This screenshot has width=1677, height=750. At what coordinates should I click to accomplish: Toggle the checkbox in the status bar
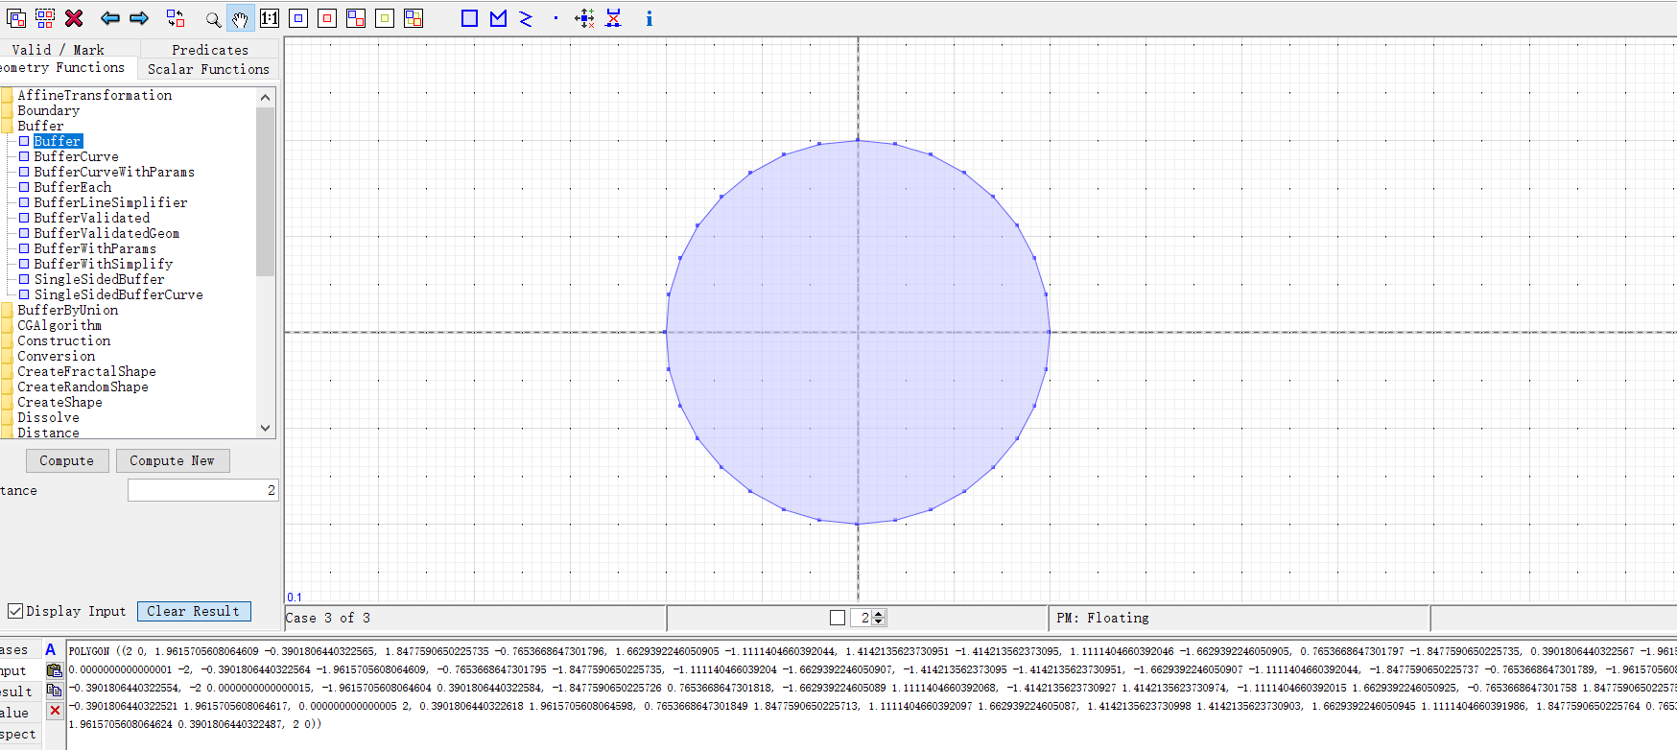(x=838, y=618)
